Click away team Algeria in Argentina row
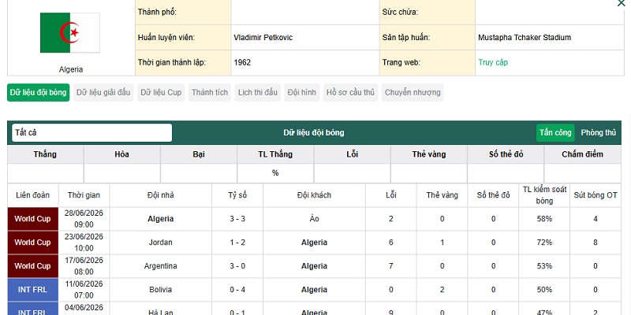The height and width of the screenshot is (315, 631). (314, 266)
